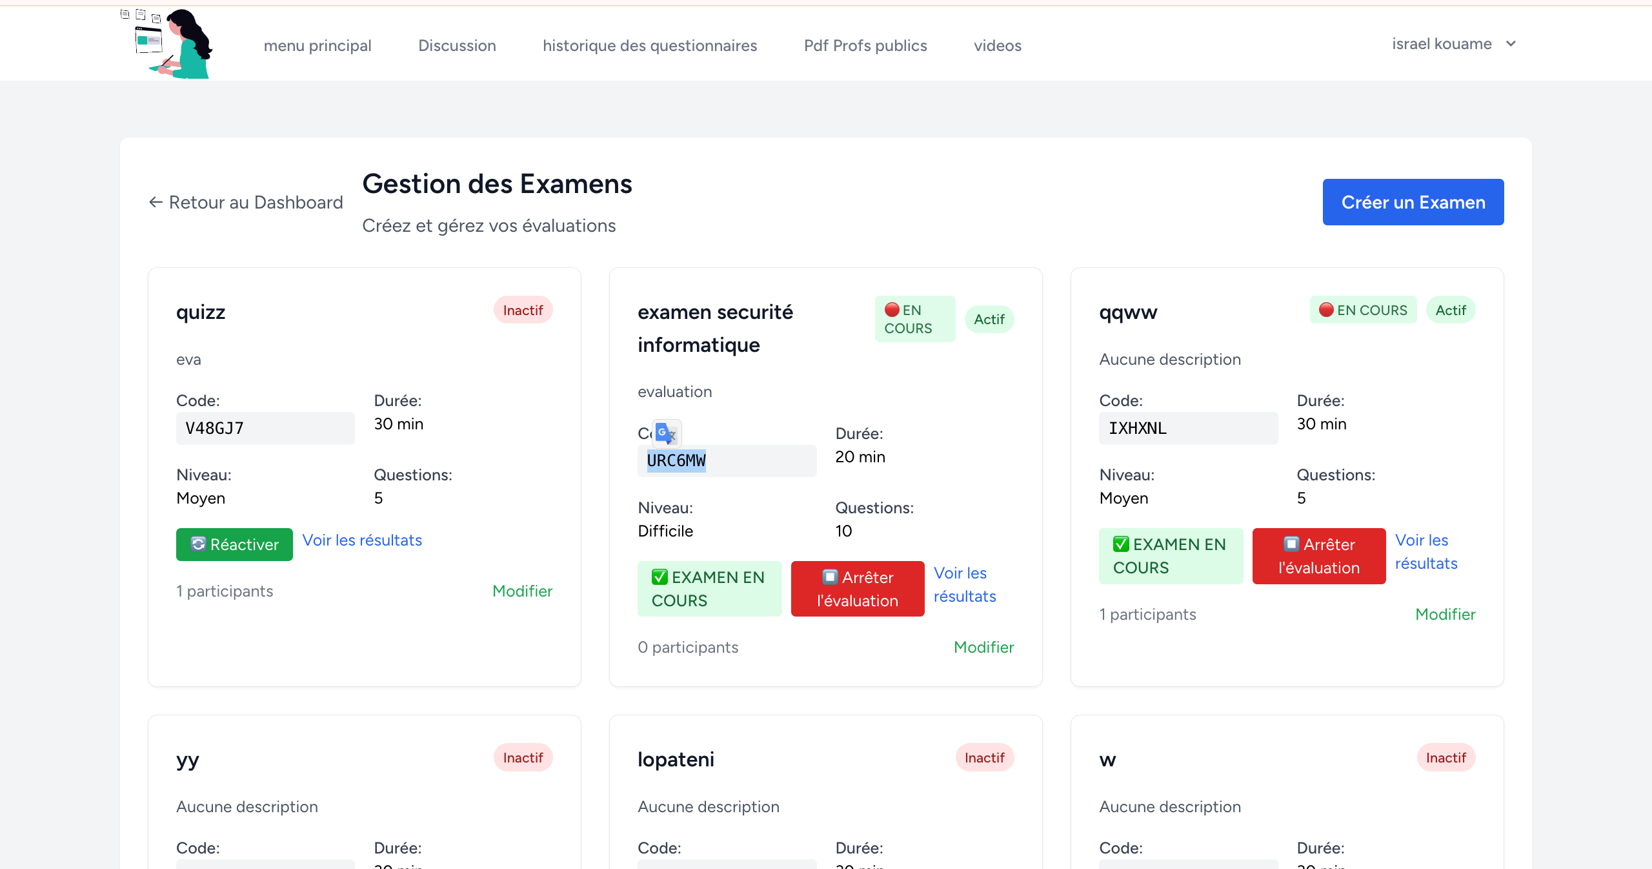
Task: Click the Créer un Examen button
Action: point(1413,202)
